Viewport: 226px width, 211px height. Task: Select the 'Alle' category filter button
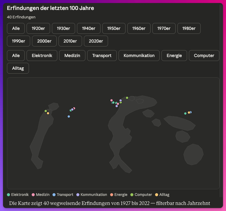(16, 56)
